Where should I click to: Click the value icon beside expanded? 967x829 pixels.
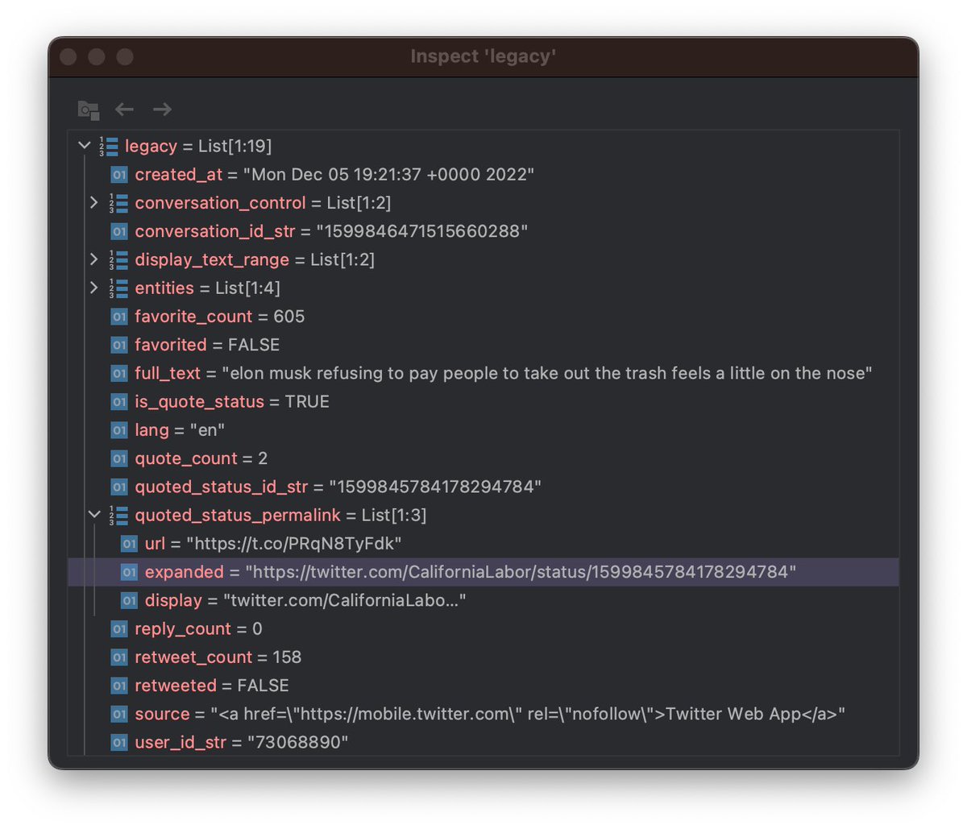pyautogui.click(x=129, y=572)
